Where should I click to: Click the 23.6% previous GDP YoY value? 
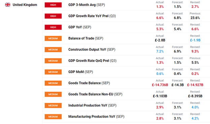(x=195, y=18)
